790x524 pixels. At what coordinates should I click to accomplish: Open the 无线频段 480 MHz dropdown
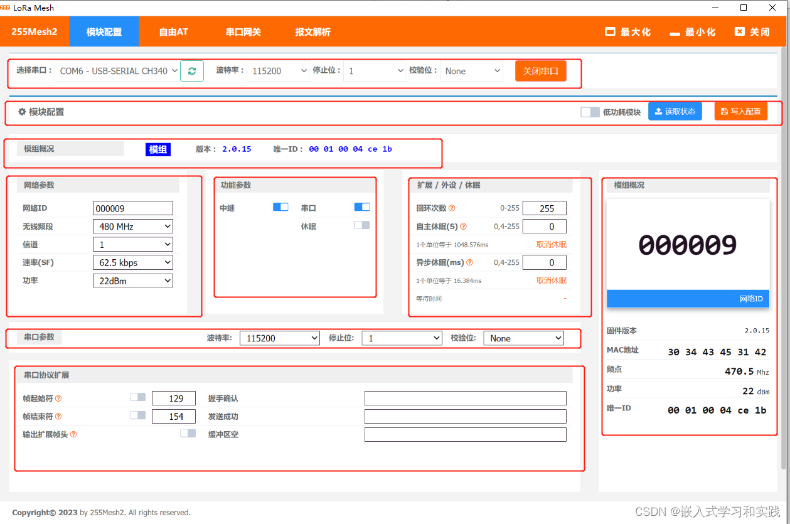click(132, 225)
